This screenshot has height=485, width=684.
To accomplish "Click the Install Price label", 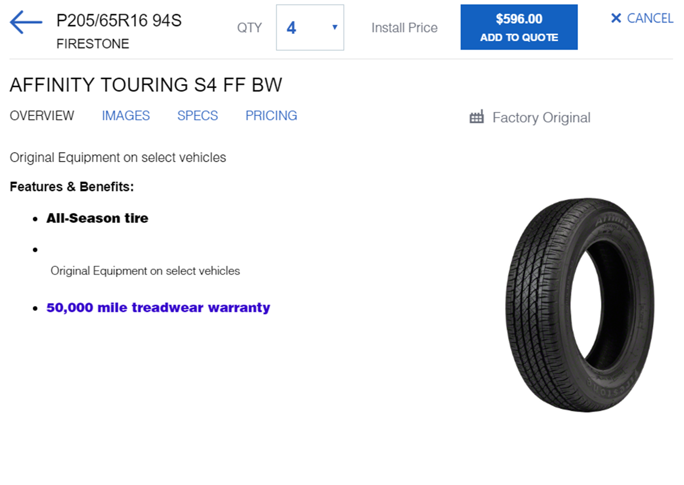I will (404, 28).
